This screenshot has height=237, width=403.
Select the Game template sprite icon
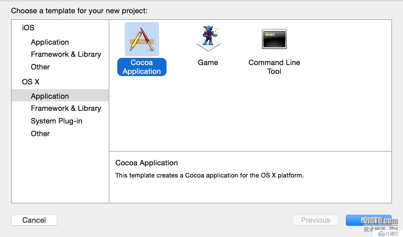coord(208,39)
